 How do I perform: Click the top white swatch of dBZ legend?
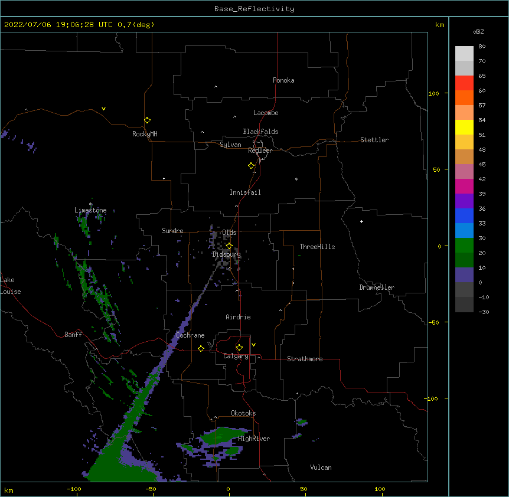[x=464, y=54]
